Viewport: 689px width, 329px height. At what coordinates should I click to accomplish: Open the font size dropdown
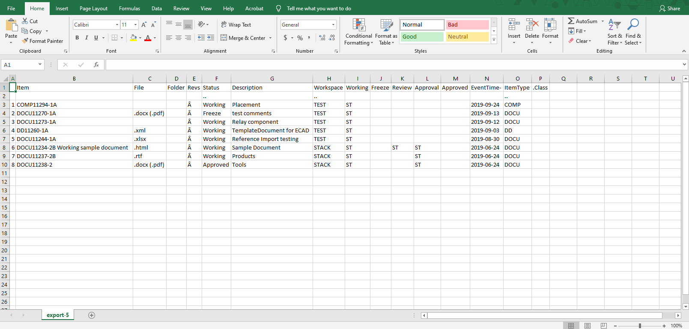tap(136, 24)
